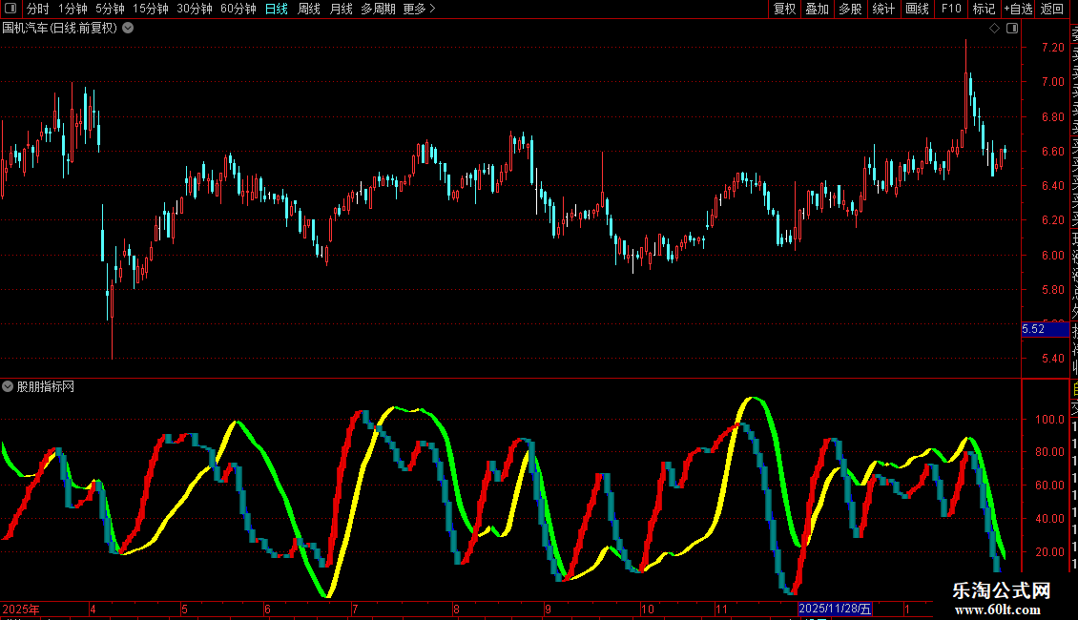Click month 7 on the time axis
The image size is (1078, 620).
tap(355, 609)
